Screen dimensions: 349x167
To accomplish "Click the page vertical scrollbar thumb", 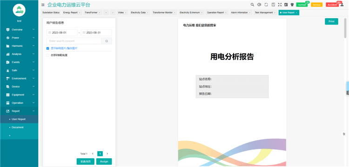I will point(345,28).
